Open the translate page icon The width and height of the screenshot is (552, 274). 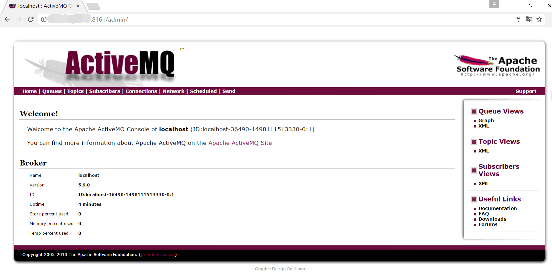tap(529, 19)
